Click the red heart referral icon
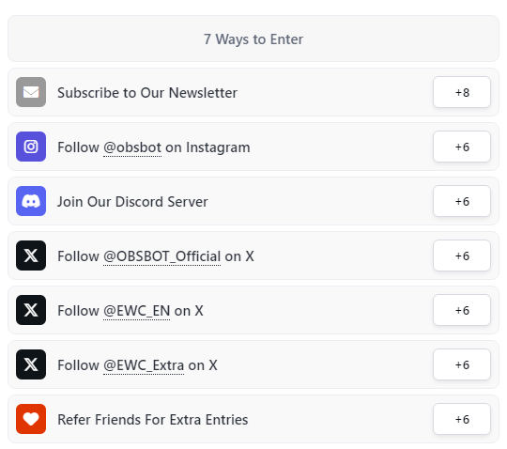This screenshot has height=449, width=507. 31,419
